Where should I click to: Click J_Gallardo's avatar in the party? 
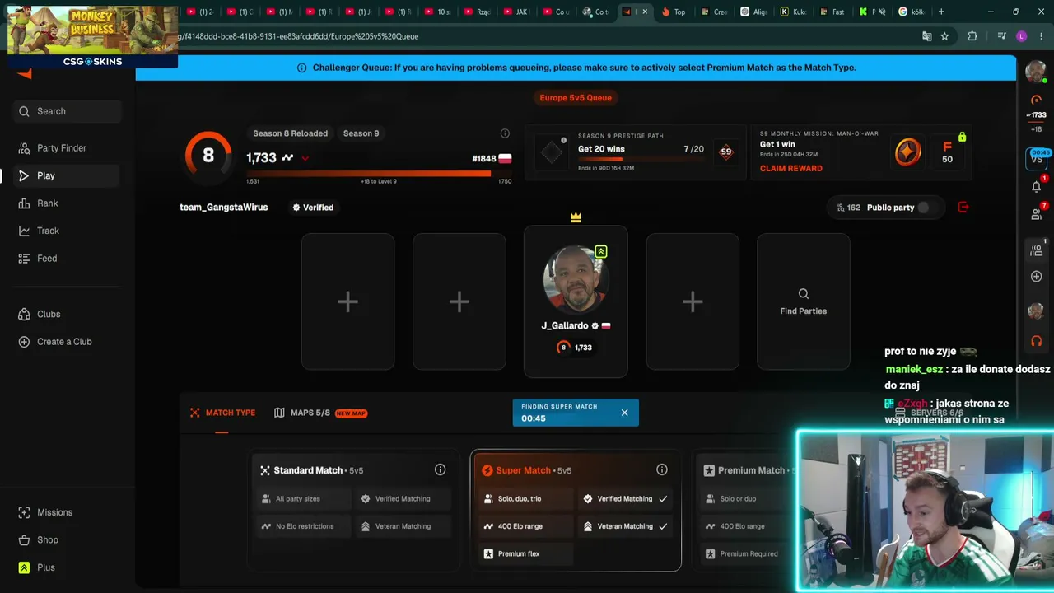tap(576, 279)
